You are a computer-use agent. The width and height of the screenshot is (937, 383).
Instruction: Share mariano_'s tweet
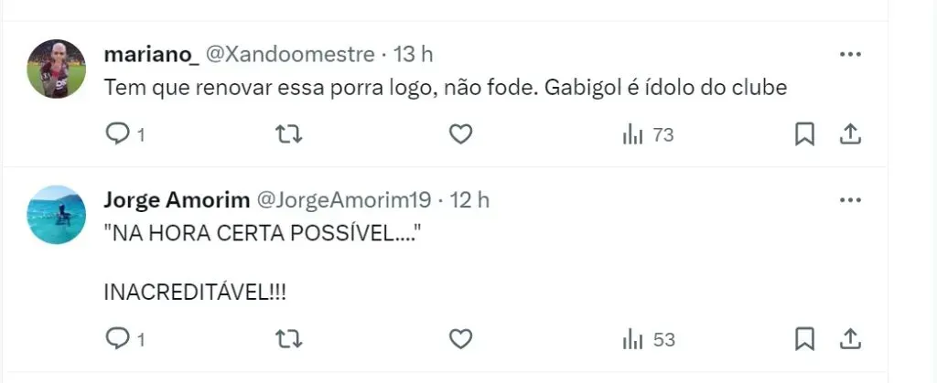(850, 135)
